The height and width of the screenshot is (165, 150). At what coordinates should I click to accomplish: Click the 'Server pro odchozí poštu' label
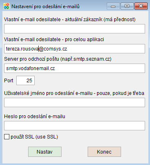[x=58, y=59]
